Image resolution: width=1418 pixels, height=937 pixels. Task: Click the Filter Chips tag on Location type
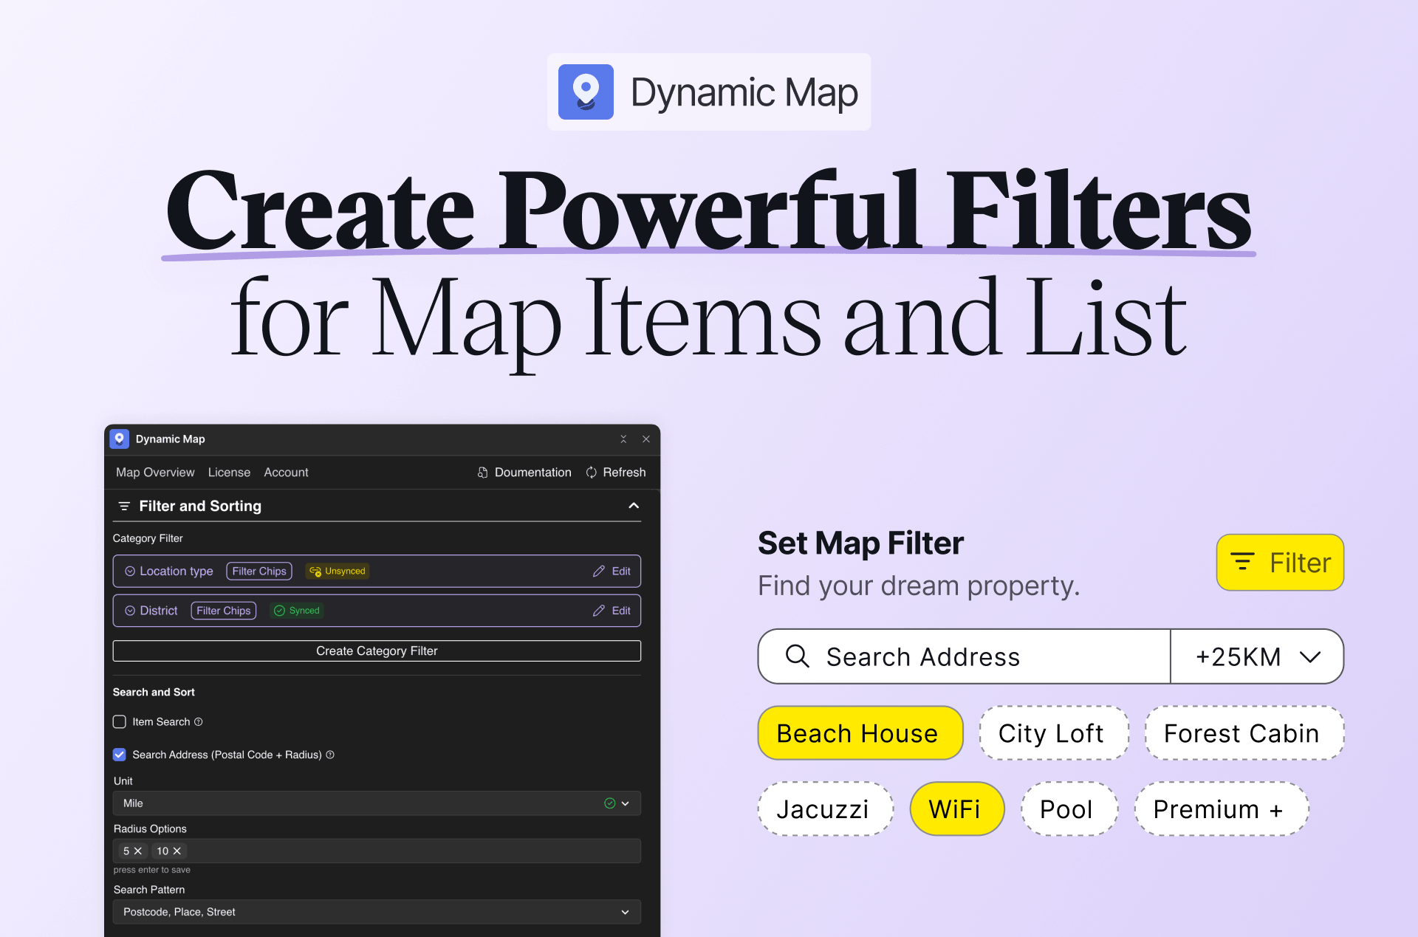tap(259, 572)
